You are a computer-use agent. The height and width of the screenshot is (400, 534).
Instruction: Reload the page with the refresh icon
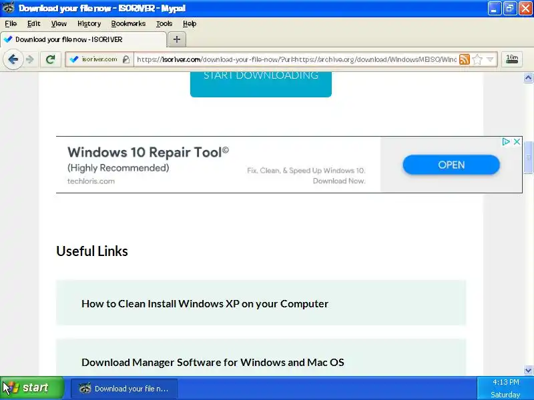pos(51,59)
